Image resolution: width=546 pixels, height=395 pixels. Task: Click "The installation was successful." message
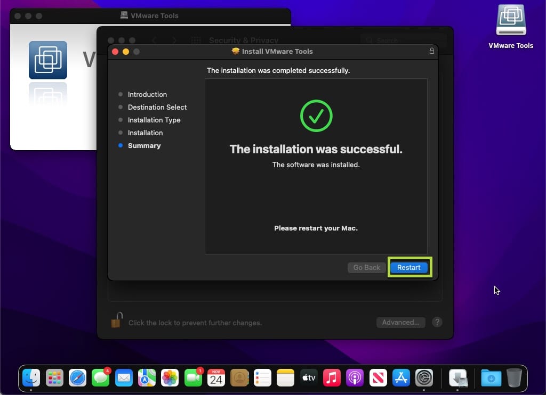pos(316,149)
